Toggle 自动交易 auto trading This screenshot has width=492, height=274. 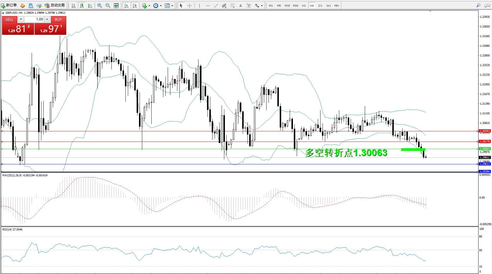55,5
